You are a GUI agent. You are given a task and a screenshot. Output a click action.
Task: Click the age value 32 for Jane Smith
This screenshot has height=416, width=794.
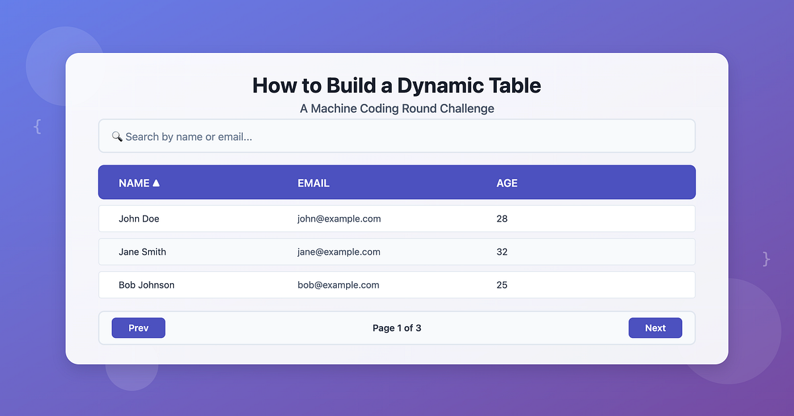click(502, 252)
